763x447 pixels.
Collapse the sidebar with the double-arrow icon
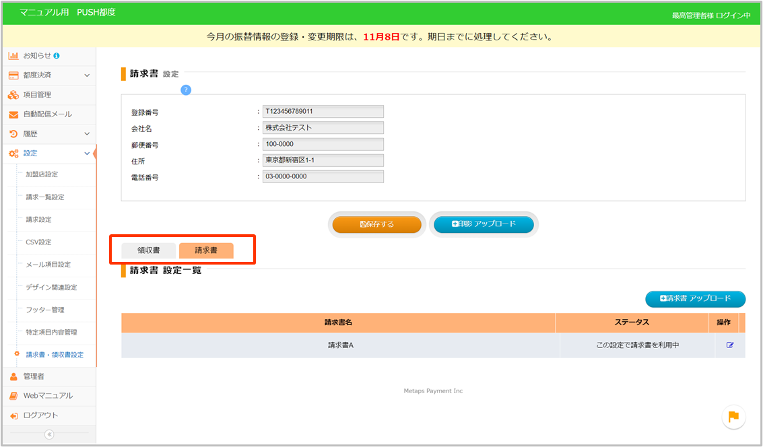pyautogui.click(x=49, y=434)
